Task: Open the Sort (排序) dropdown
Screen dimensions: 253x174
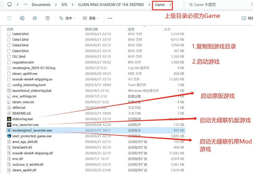Action: pyautogui.click(x=67, y=18)
